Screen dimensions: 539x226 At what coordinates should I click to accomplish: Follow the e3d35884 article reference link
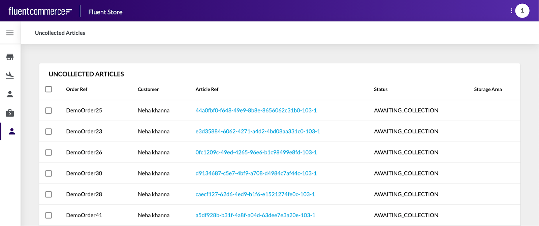[x=258, y=131]
